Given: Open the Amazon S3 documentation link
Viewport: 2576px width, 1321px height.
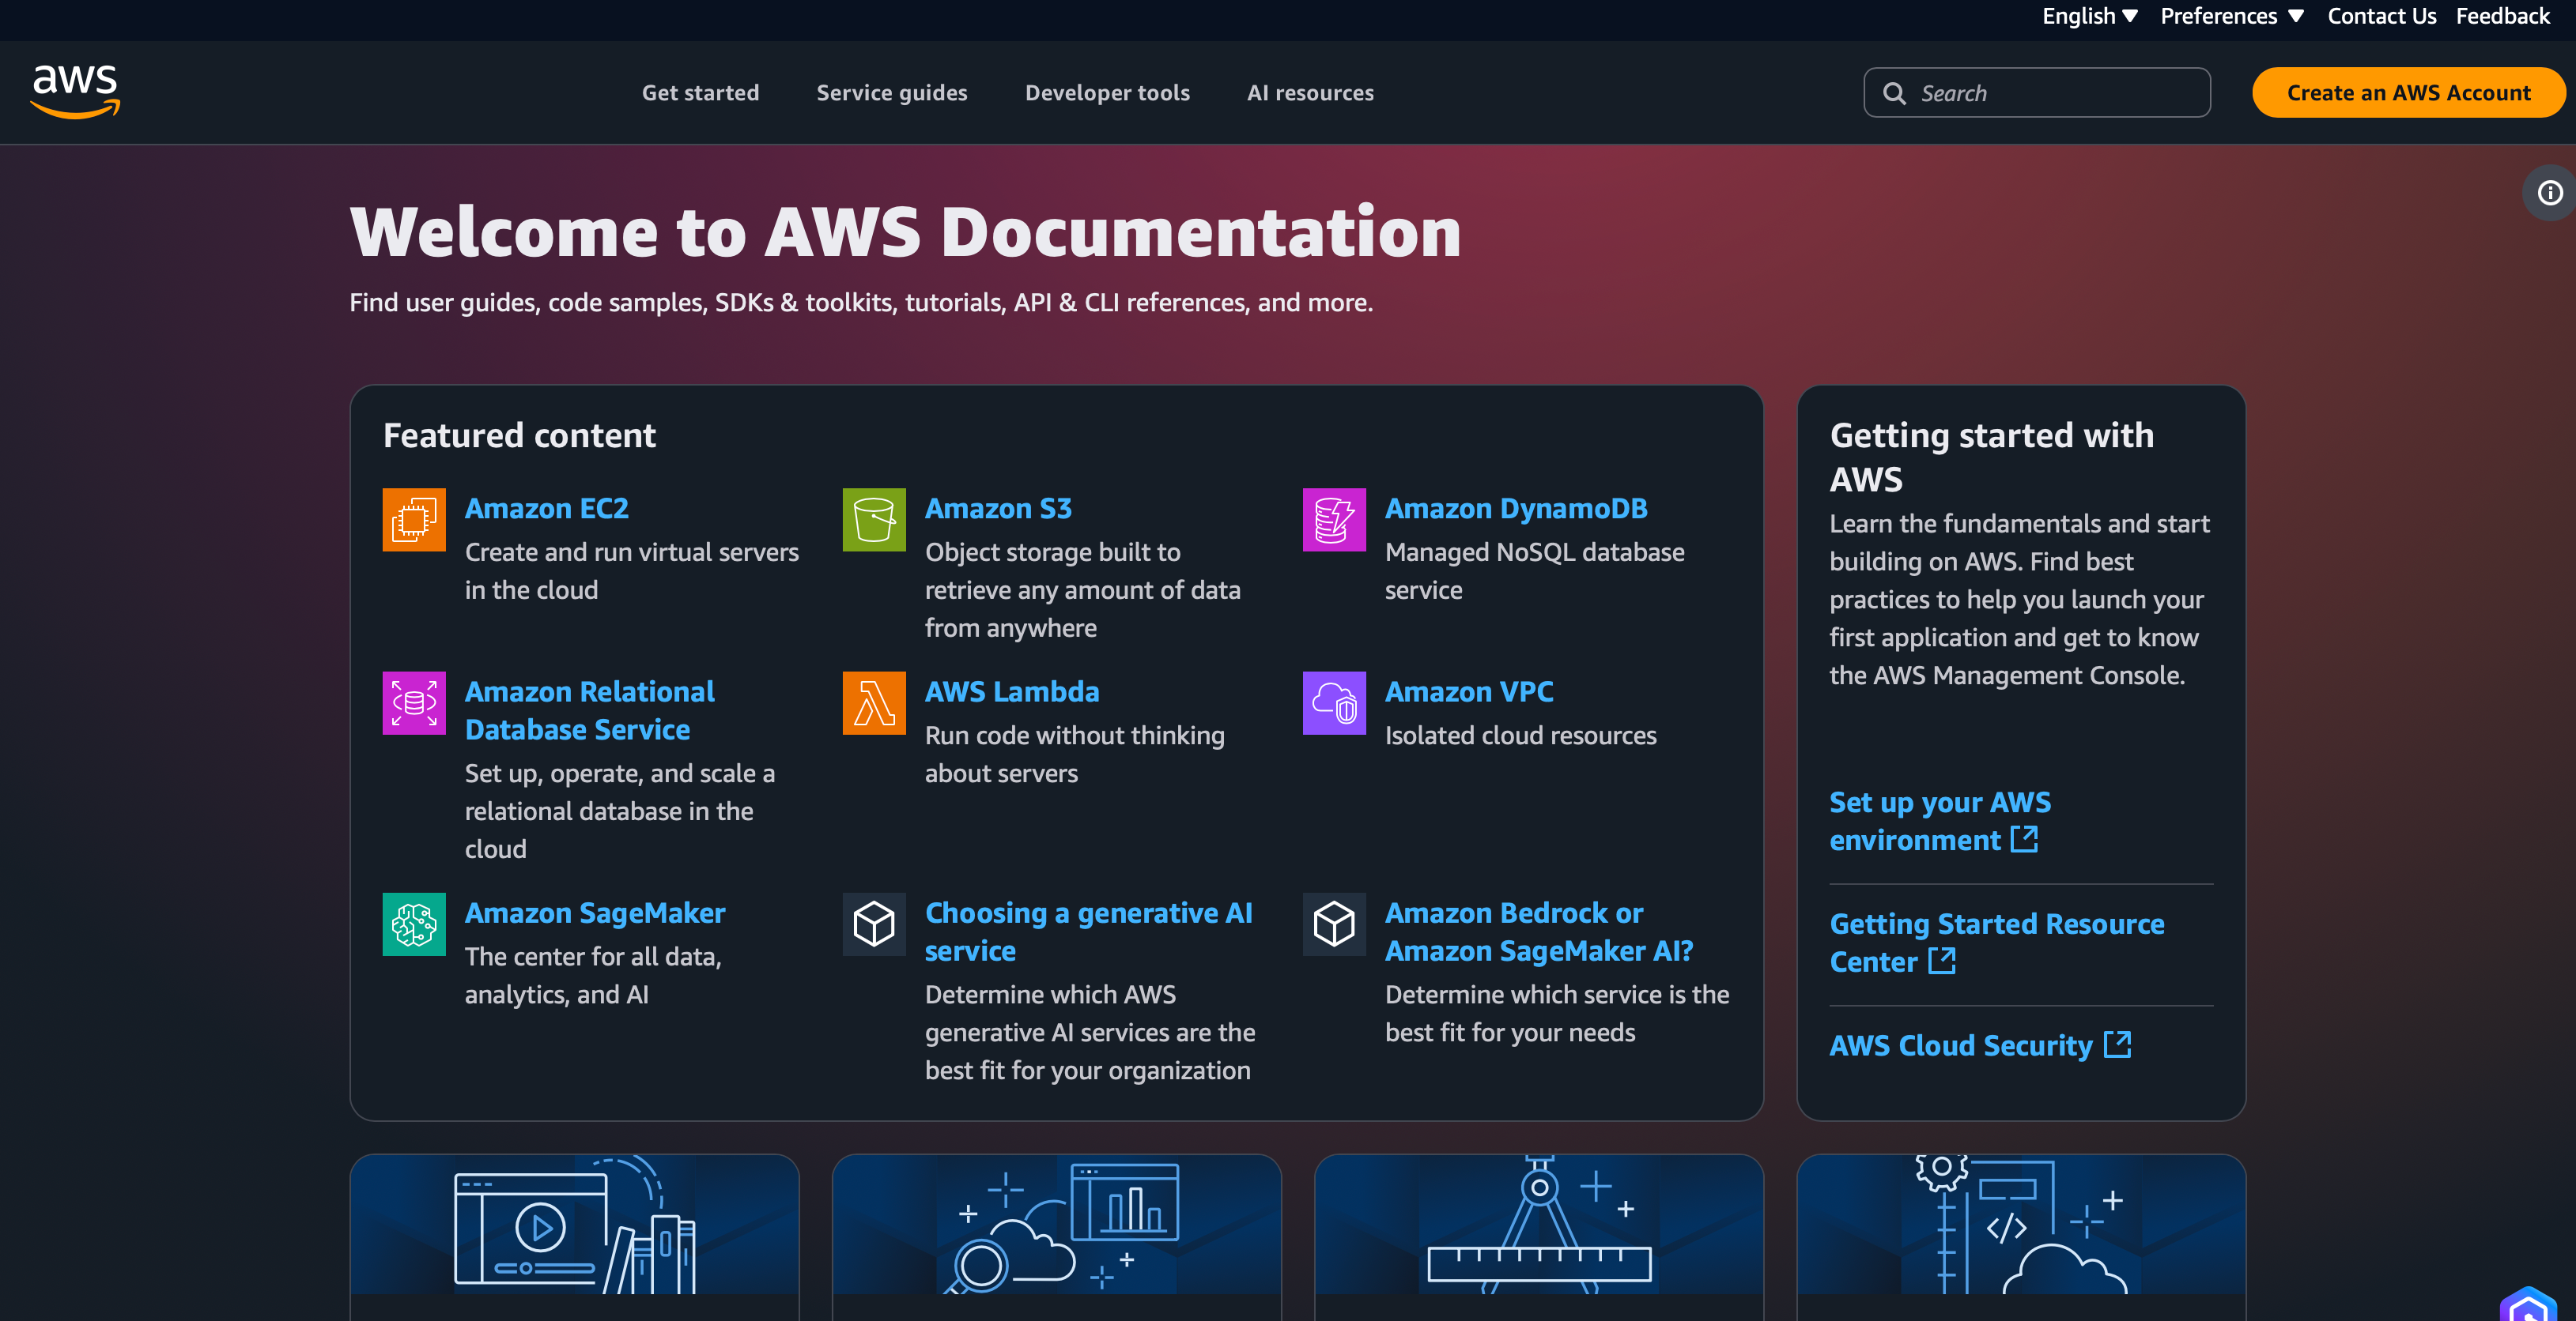Looking at the screenshot, I should pos(998,509).
